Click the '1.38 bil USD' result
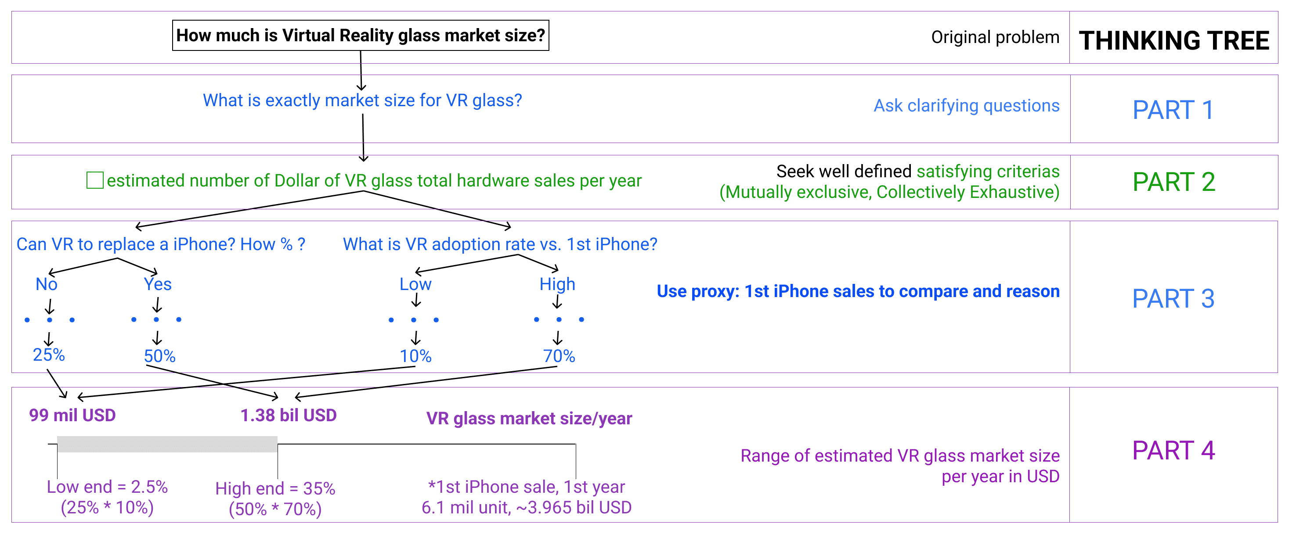The width and height of the screenshot is (1296, 534). [288, 416]
